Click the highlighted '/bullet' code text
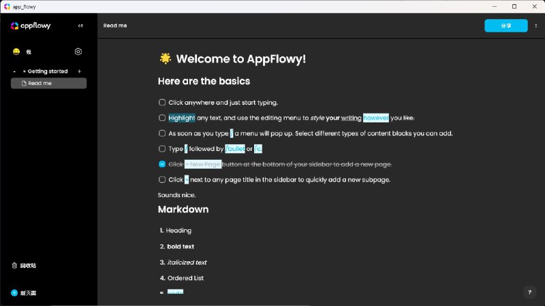The width and height of the screenshot is (545, 306). click(235, 149)
